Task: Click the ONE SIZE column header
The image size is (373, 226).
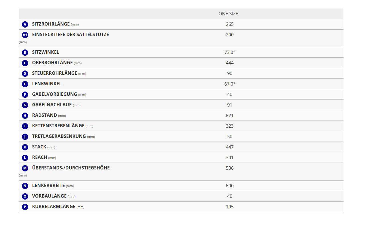Action: pos(228,14)
